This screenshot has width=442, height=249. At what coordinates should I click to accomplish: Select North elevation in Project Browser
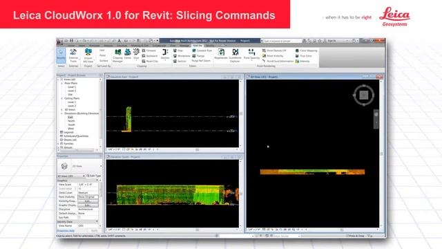[x=71, y=121]
